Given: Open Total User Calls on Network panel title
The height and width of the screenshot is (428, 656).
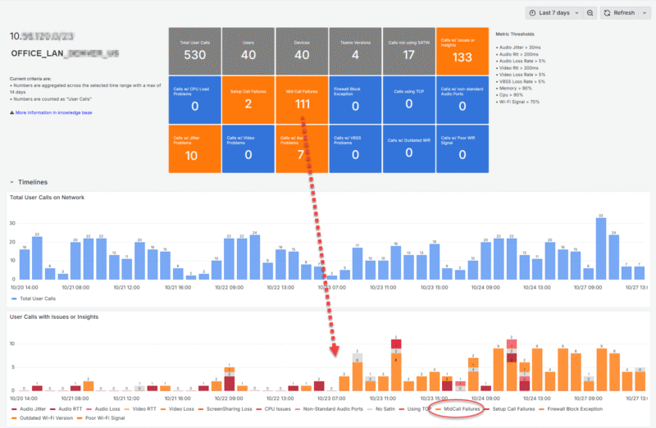Looking at the screenshot, I should [48, 198].
